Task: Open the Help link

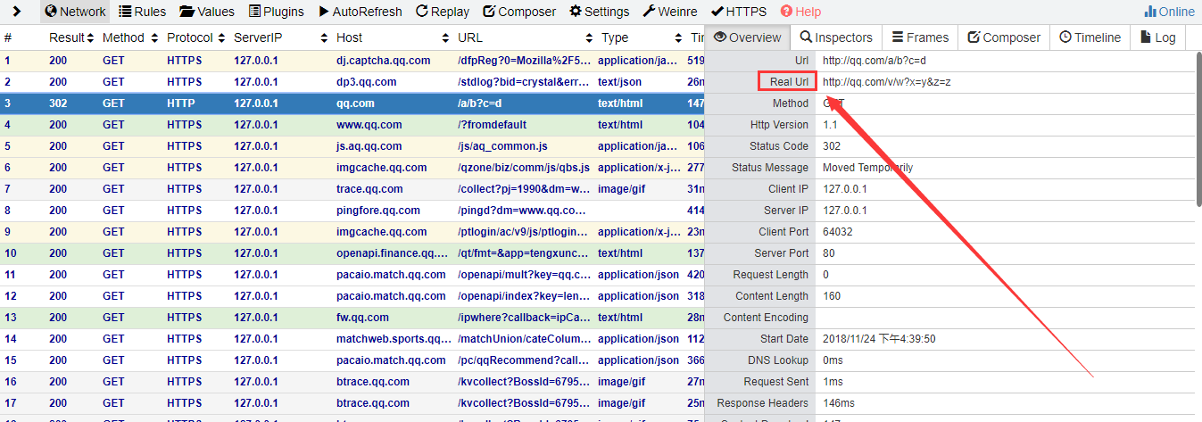Action: click(800, 12)
